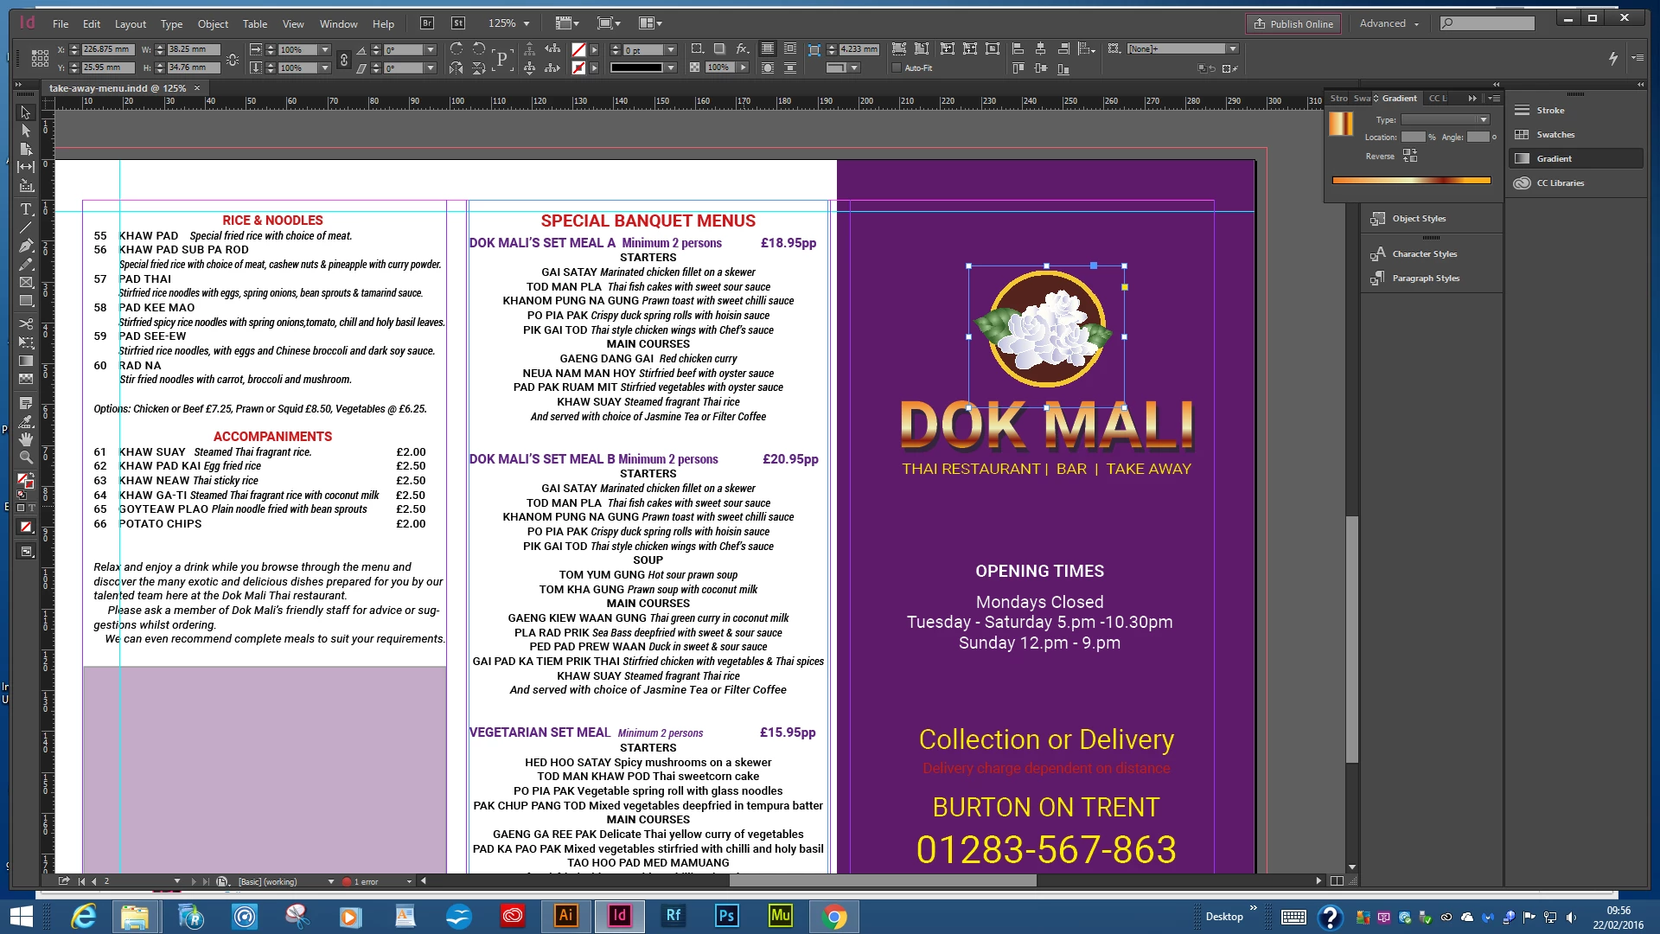The width and height of the screenshot is (1660, 934).
Task: Open the Object menu
Action: tap(213, 23)
